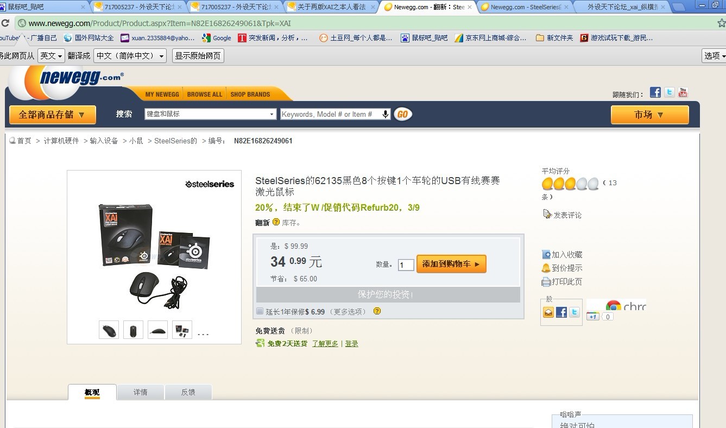The image size is (726, 428).
Task: Switch to the 详情 tab
Action: click(x=141, y=392)
